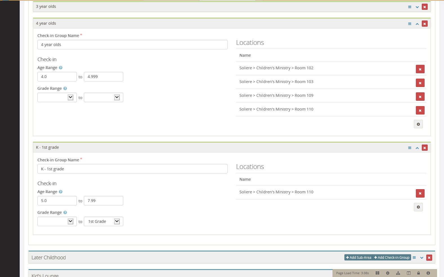The image size is (444, 277).
Task: Open page properties gear icon in admin bar
Action: click(388, 273)
